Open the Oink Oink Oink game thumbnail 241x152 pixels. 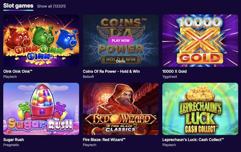click(x=41, y=41)
